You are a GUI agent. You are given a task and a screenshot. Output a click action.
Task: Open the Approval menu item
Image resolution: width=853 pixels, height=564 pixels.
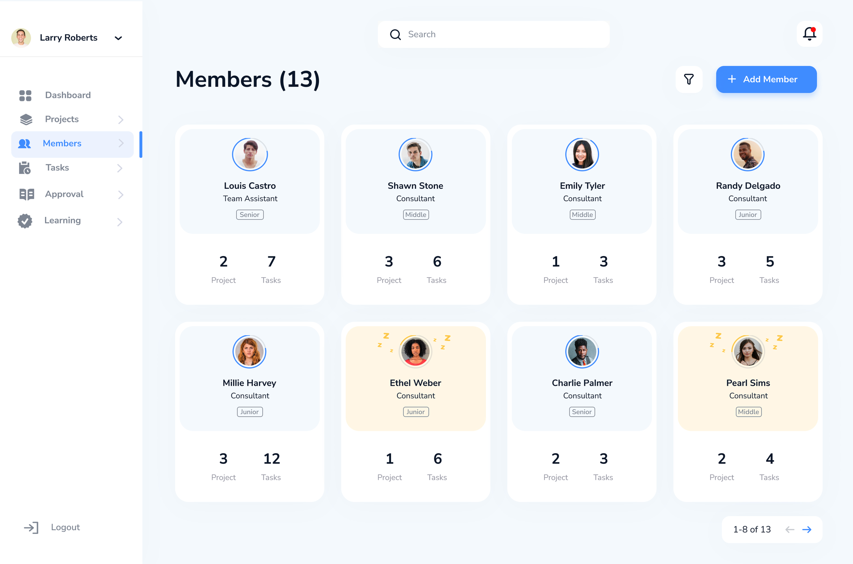(x=64, y=194)
